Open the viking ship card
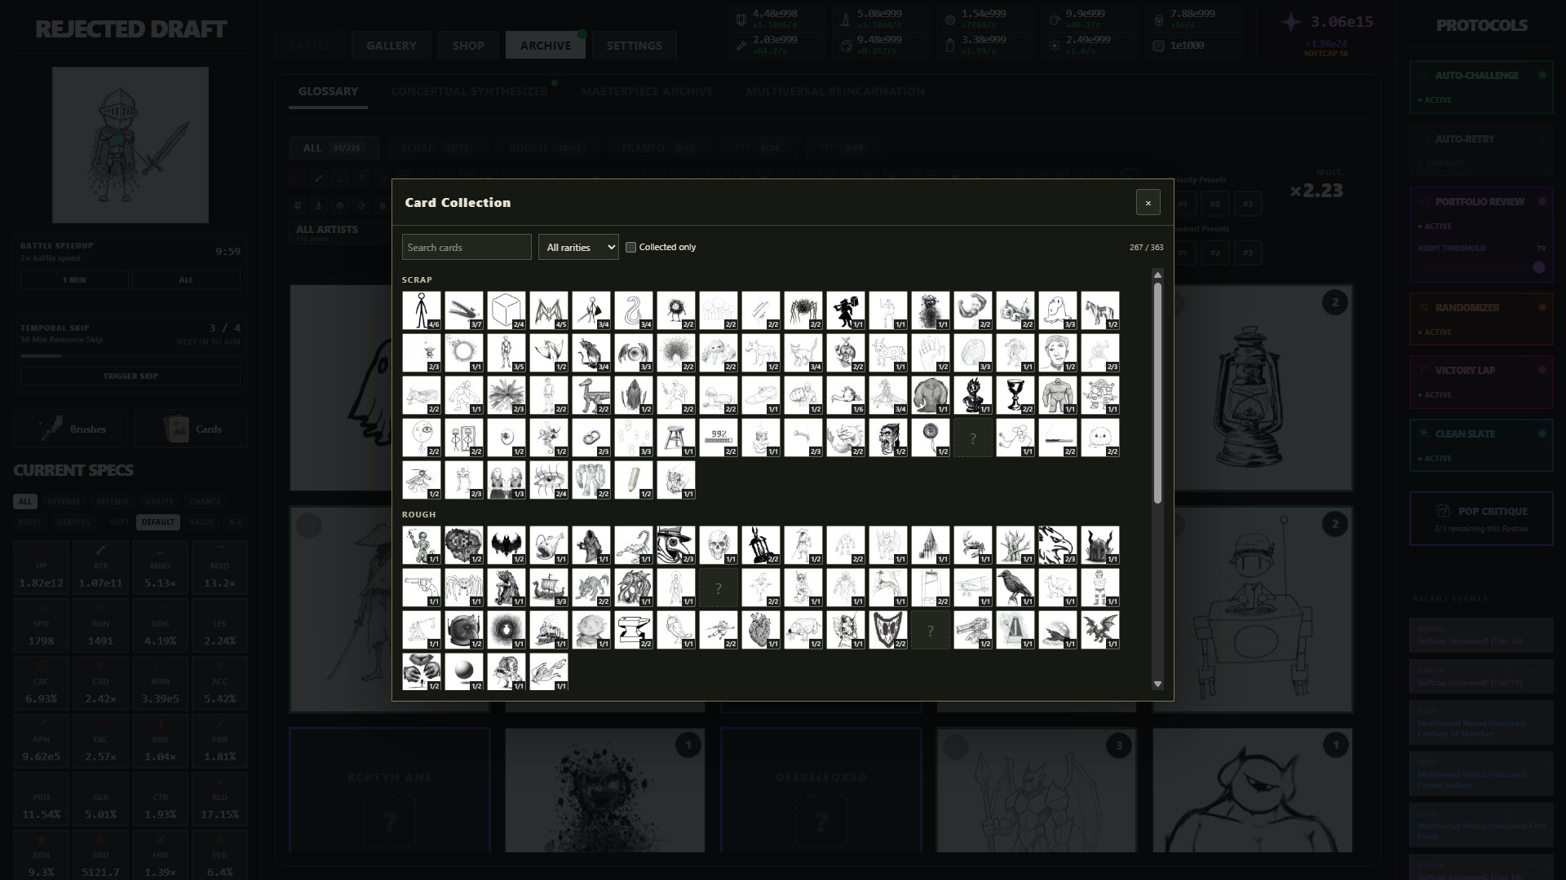Viewport: 1566px width, 880px height. click(x=549, y=587)
